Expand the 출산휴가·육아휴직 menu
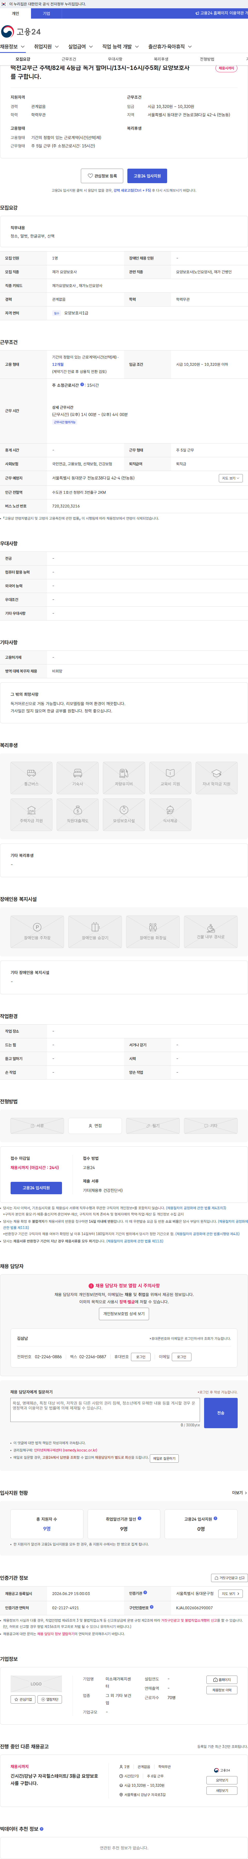 click(170, 47)
